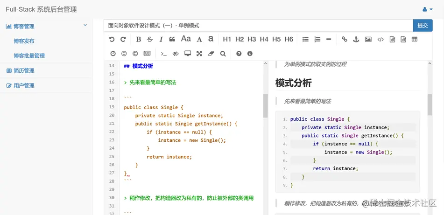Click the '## 模式分析' line in the editor
Image resolution: width=444 pixels, height=215 pixels.
click(139, 66)
